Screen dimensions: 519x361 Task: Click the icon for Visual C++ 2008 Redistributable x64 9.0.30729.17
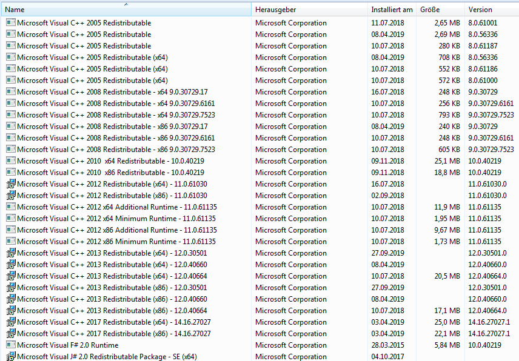[10, 92]
